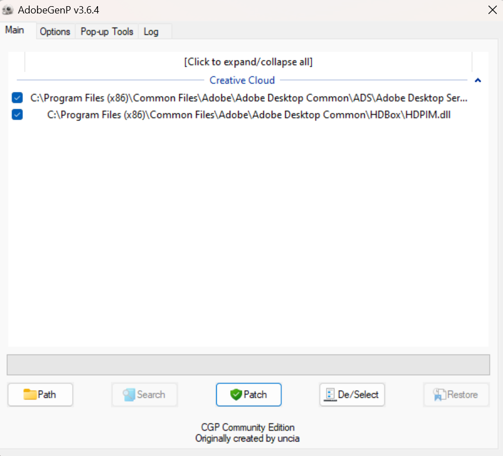The width and height of the screenshot is (503, 456).
Task: Open the Pop-up Tools tab
Action: [x=107, y=31]
